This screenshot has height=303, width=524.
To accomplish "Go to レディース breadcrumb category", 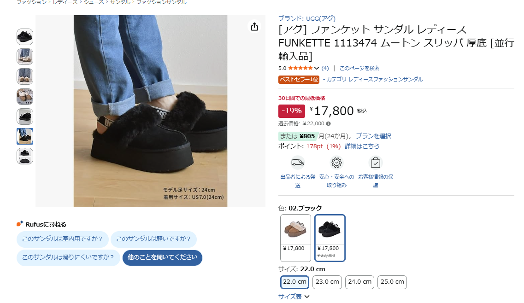I will click(x=65, y=2).
